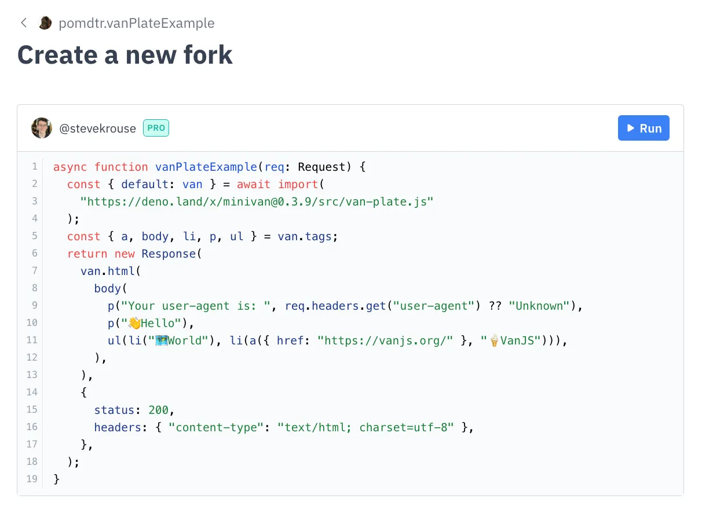Click the "Unknown" string on line 9
This screenshot has width=702, height=521.
(x=539, y=306)
